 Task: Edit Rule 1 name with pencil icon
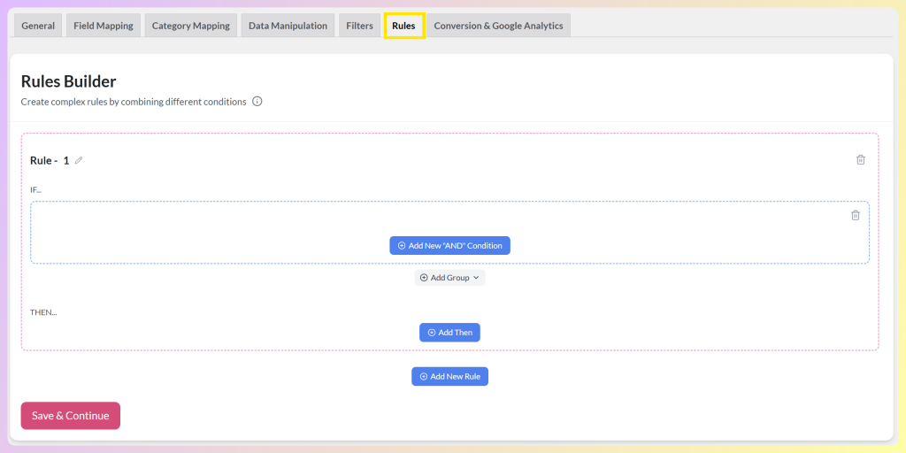click(x=79, y=161)
